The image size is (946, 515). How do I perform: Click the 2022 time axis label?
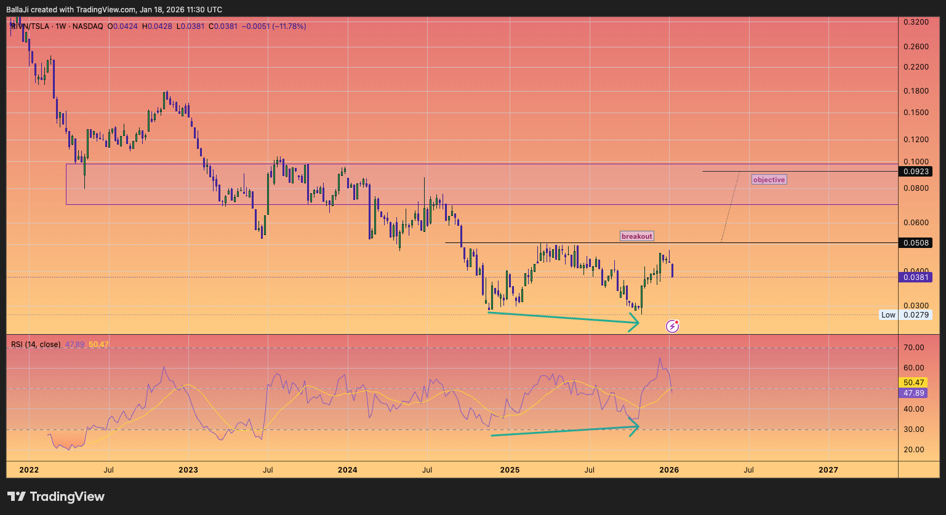click(29, 470)
